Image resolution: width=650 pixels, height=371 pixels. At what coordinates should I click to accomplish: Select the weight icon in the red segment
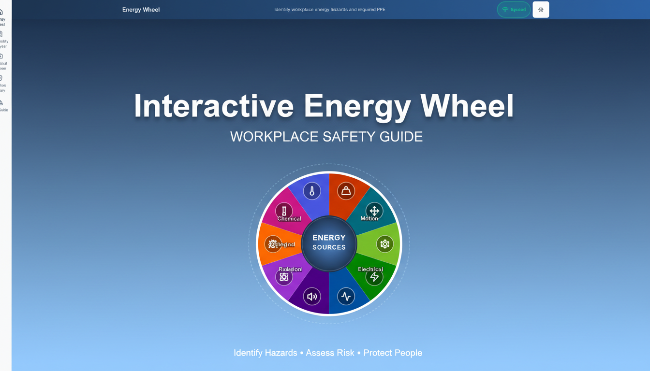[x=346, y=191]
